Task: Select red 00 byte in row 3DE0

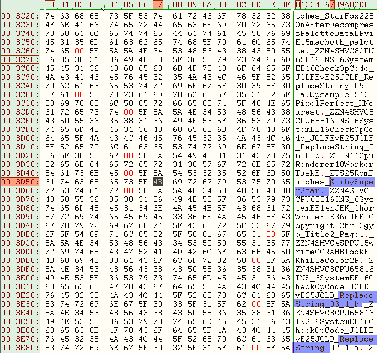Action: [256, 260]
